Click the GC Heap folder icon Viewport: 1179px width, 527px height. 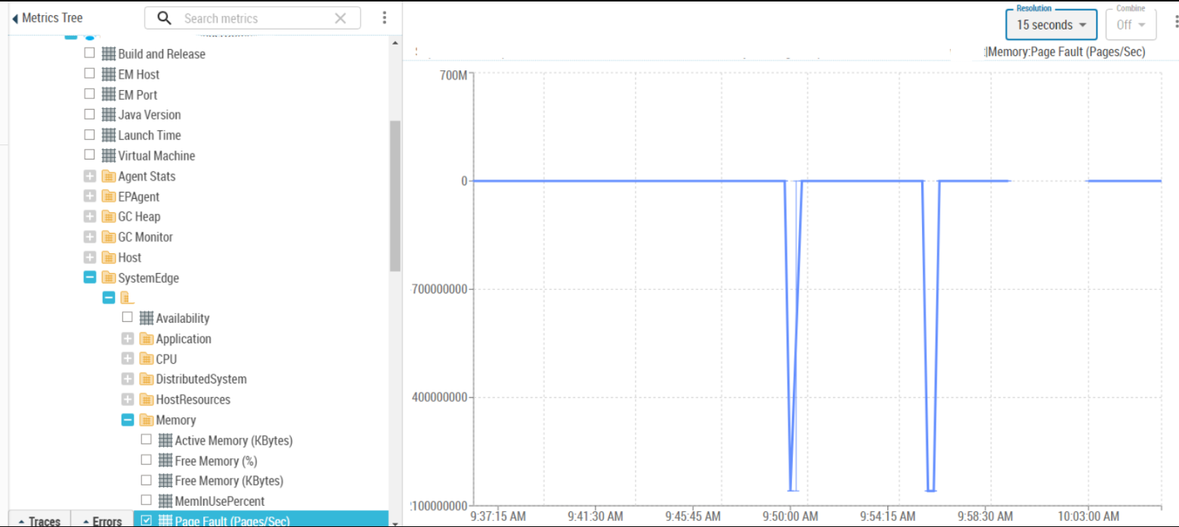tap(108, 216)
